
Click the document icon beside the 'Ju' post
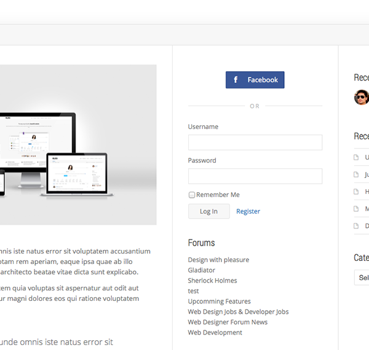point(357,174)
